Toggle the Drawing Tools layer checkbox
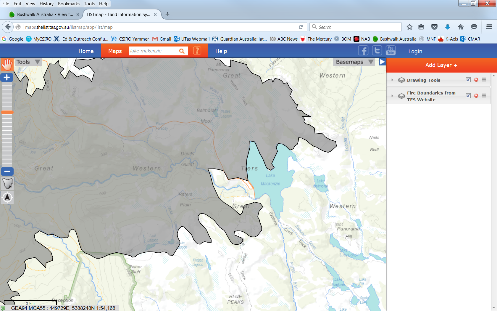 [468, 80]
